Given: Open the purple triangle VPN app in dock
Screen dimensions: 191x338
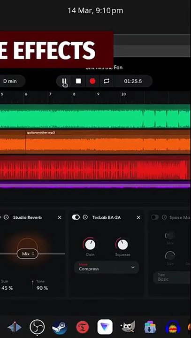Looking at the screenshot, I should (105, 327).
